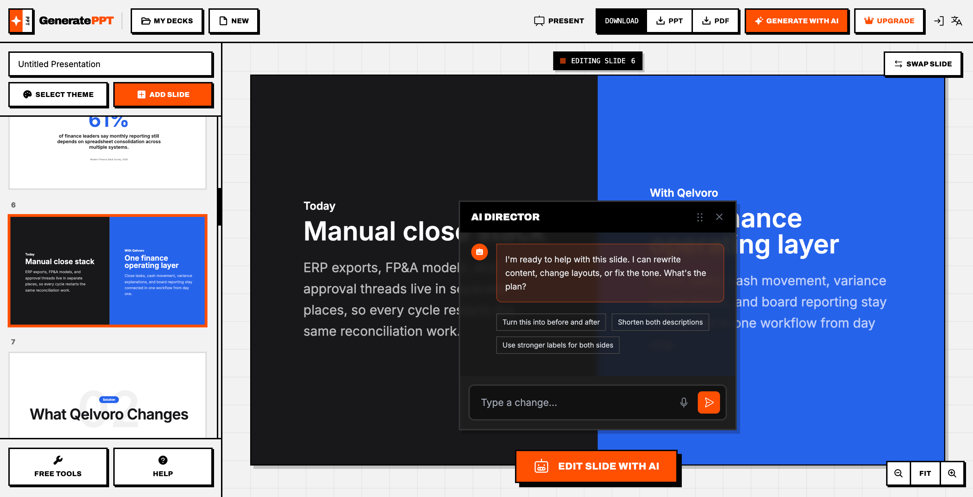This screenshot has width=973, height=497.
Task: Select slide 7 thumbnail What Qelvoro Changes
Action: (x=108, y=395)
